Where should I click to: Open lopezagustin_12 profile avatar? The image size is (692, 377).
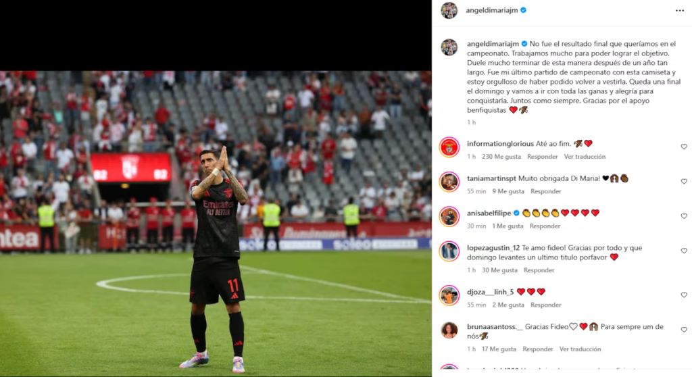[x=449, y=251]
